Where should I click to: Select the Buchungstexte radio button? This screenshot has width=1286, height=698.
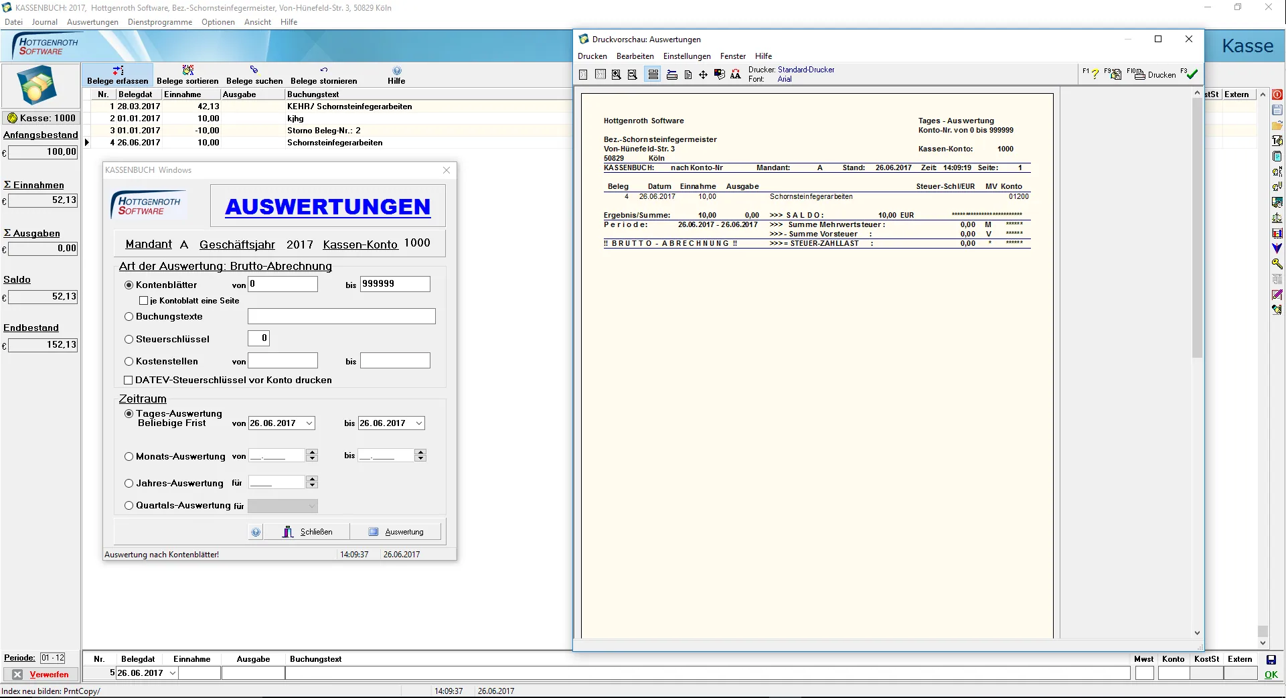[129, 317]
